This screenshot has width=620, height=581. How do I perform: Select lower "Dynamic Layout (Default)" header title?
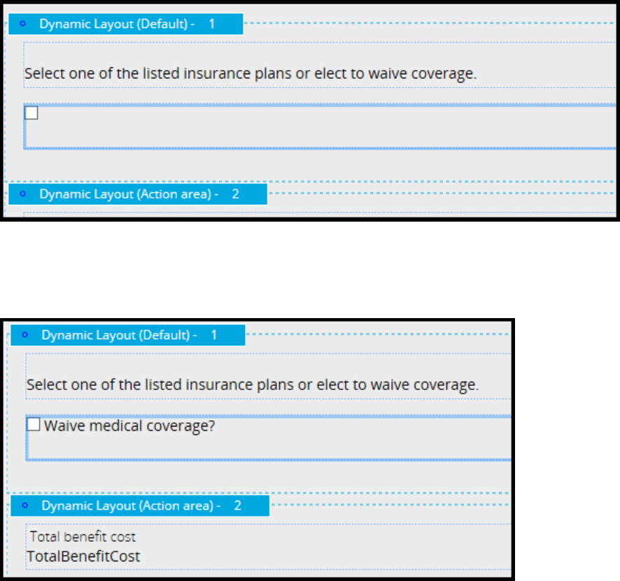click(119, 335)
